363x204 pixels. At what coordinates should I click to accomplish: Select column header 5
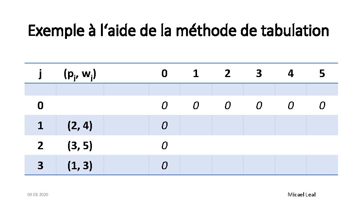[x=322, y=74]
